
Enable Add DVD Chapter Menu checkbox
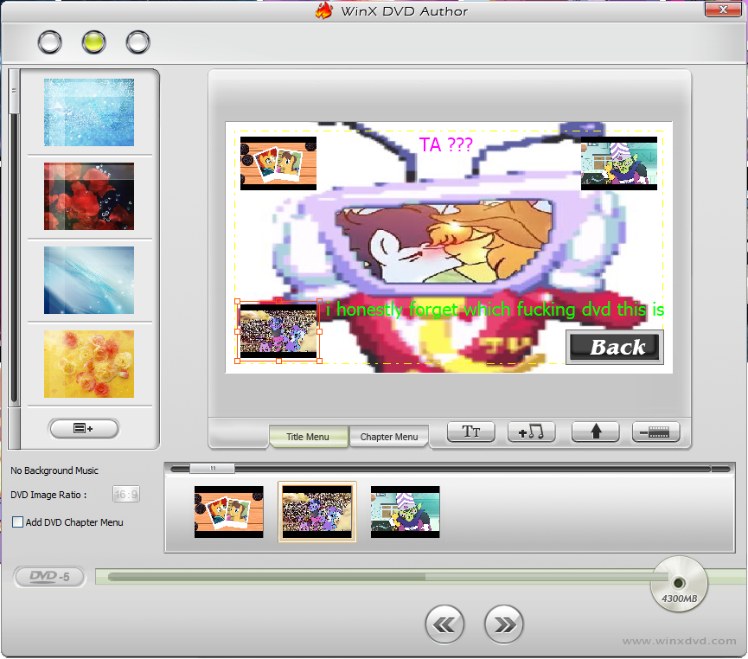(x=17, y=522)
